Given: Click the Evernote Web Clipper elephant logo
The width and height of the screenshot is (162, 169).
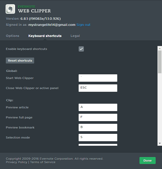Looking at the screenshot, I should coord(10,9).
